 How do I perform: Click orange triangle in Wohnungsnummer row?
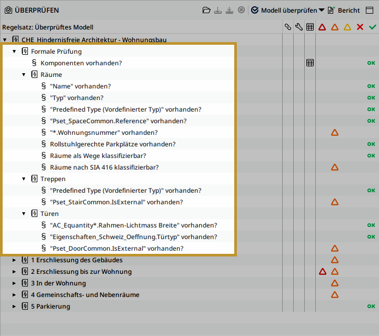pos(335,133)
